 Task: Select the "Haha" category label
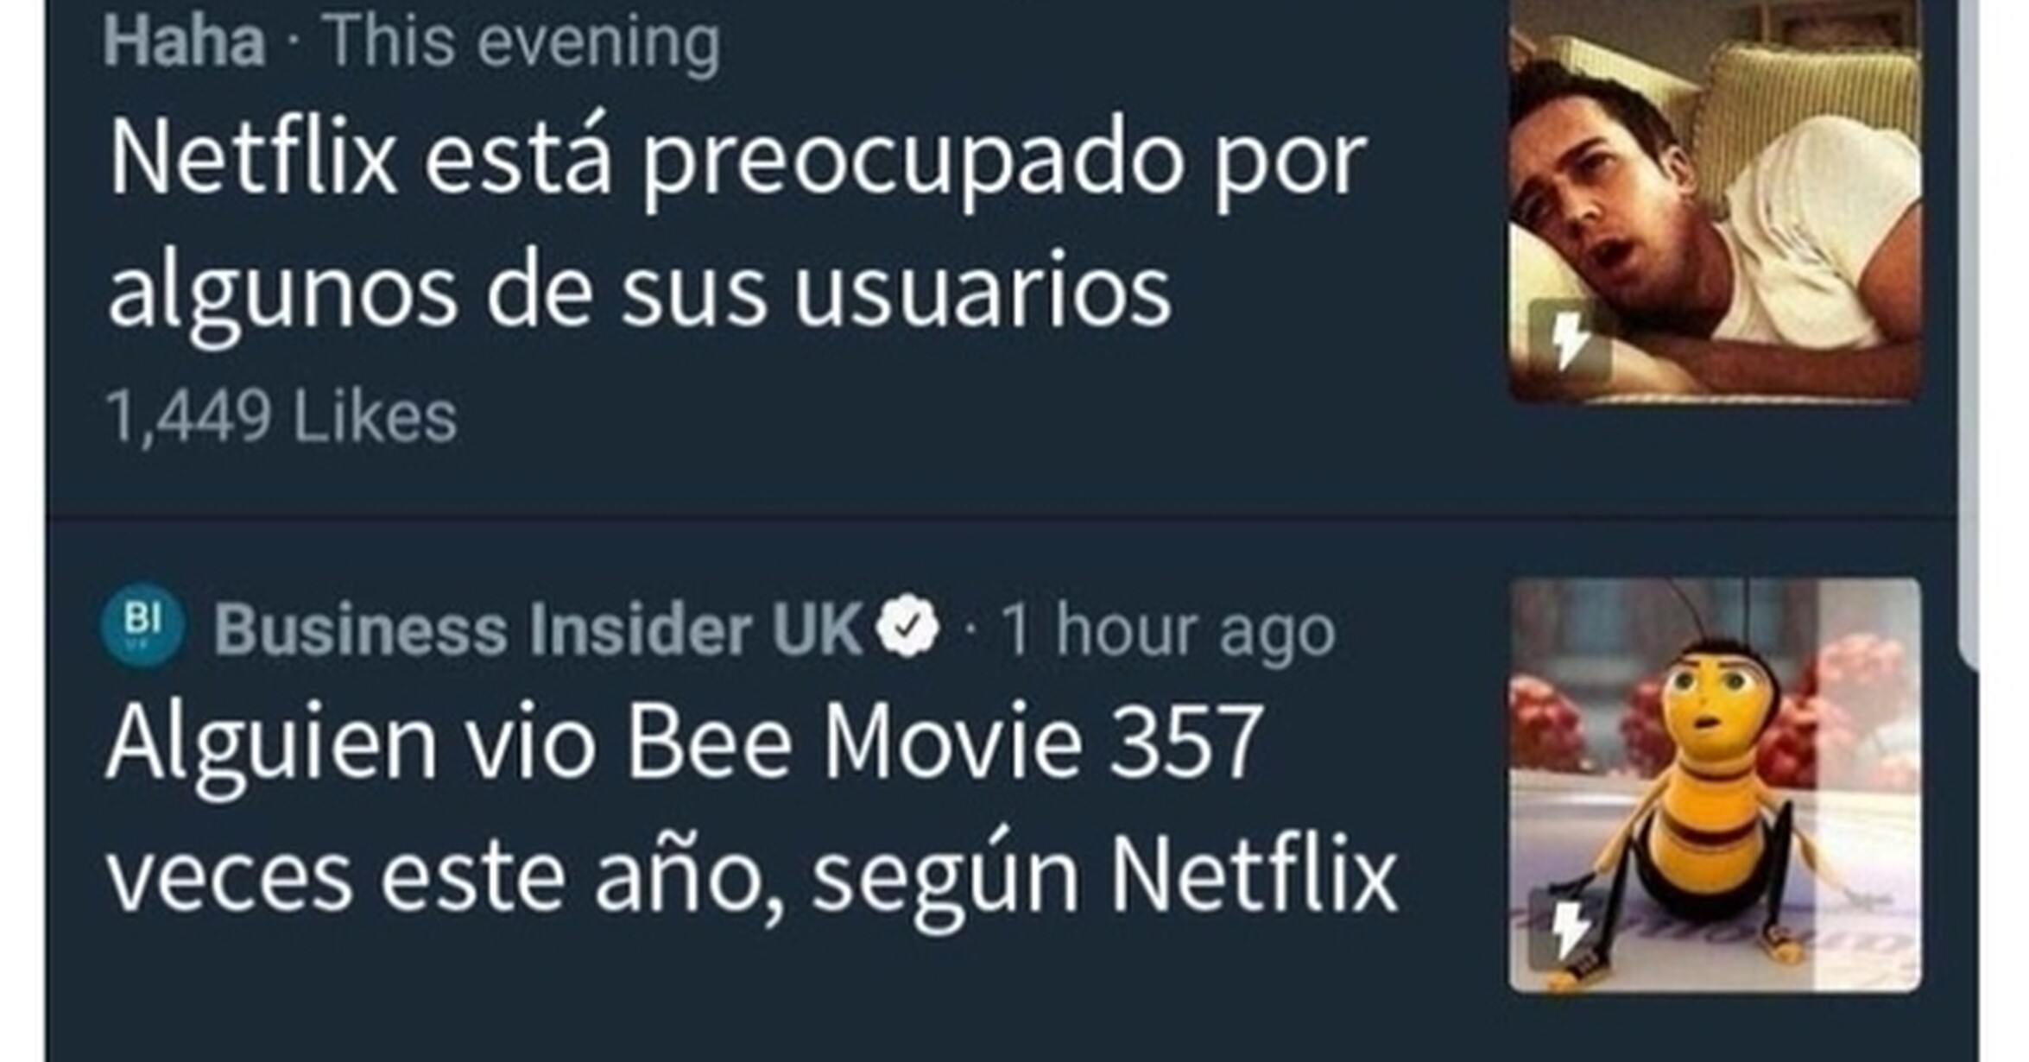click(184, 41)
